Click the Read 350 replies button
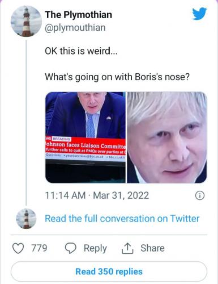The image size is (218, 284). pos(109,272)
